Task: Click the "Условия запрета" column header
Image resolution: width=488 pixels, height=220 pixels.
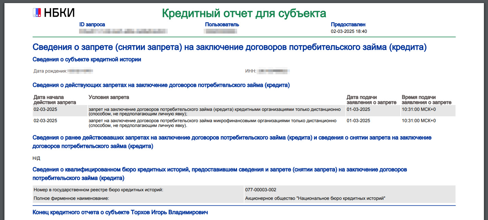Action: 108,98
